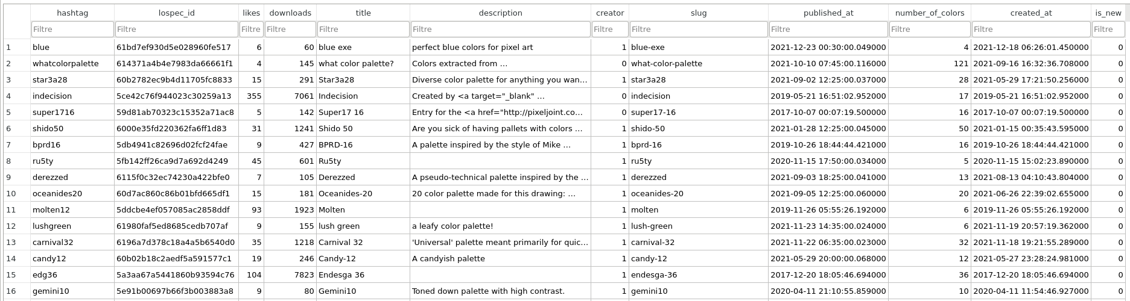Select likes value 355
Screen dimensions: 1130x301
point(252,96)
